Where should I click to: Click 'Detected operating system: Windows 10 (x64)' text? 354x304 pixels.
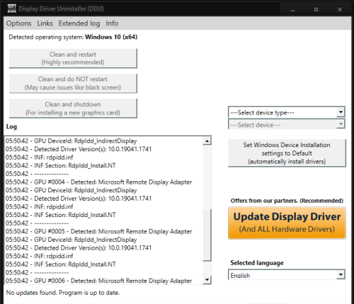(73, 37)
